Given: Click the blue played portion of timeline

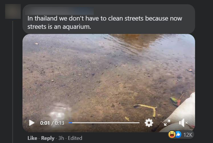Looking at the screenshot, I should click(70, 123).
